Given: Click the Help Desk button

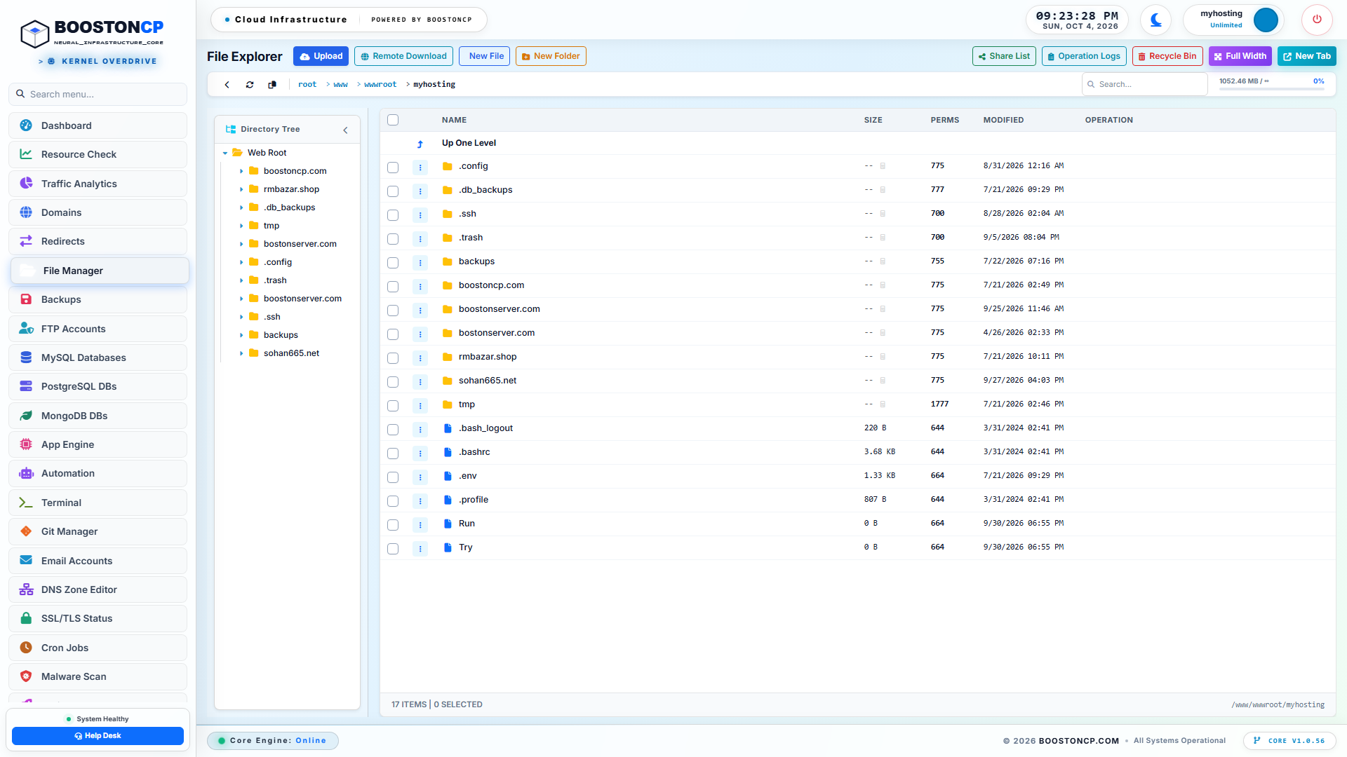Looking at the screenshot, I should point(98,736).
